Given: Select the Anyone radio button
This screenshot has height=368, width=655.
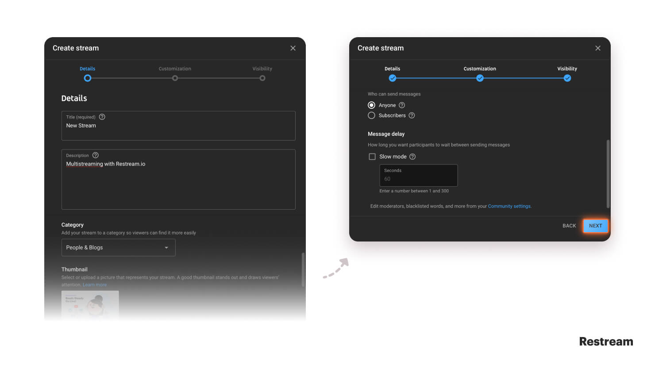Looking at the screenshot, I should coord(372,105).
